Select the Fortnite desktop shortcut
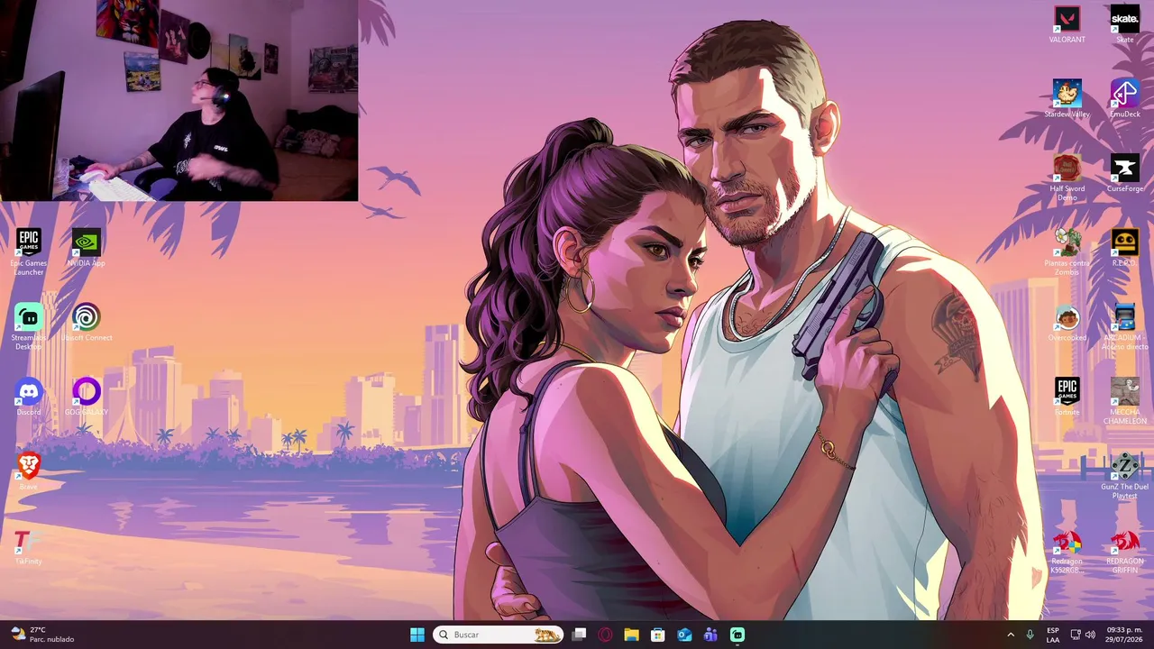Viewport: 1154px width, 649px height. [x=1067, y=397]
